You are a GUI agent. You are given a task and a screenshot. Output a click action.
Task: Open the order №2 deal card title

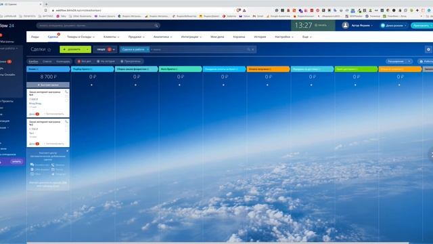(45, 123)
